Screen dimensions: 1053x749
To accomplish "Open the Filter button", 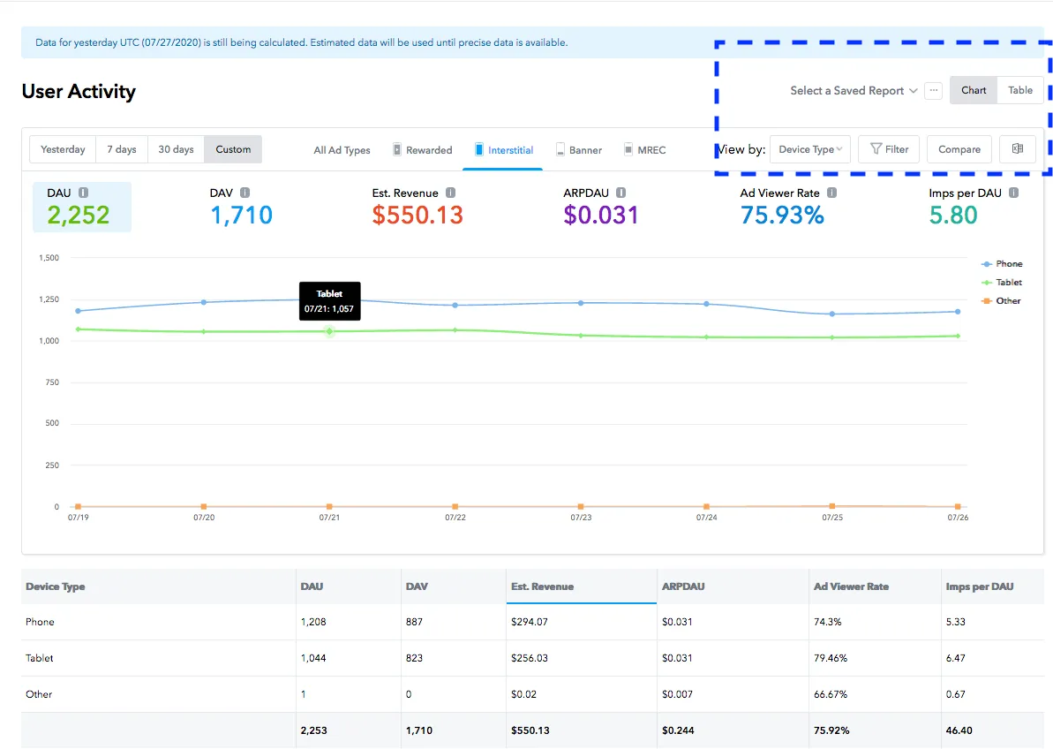I will (889, 149).
